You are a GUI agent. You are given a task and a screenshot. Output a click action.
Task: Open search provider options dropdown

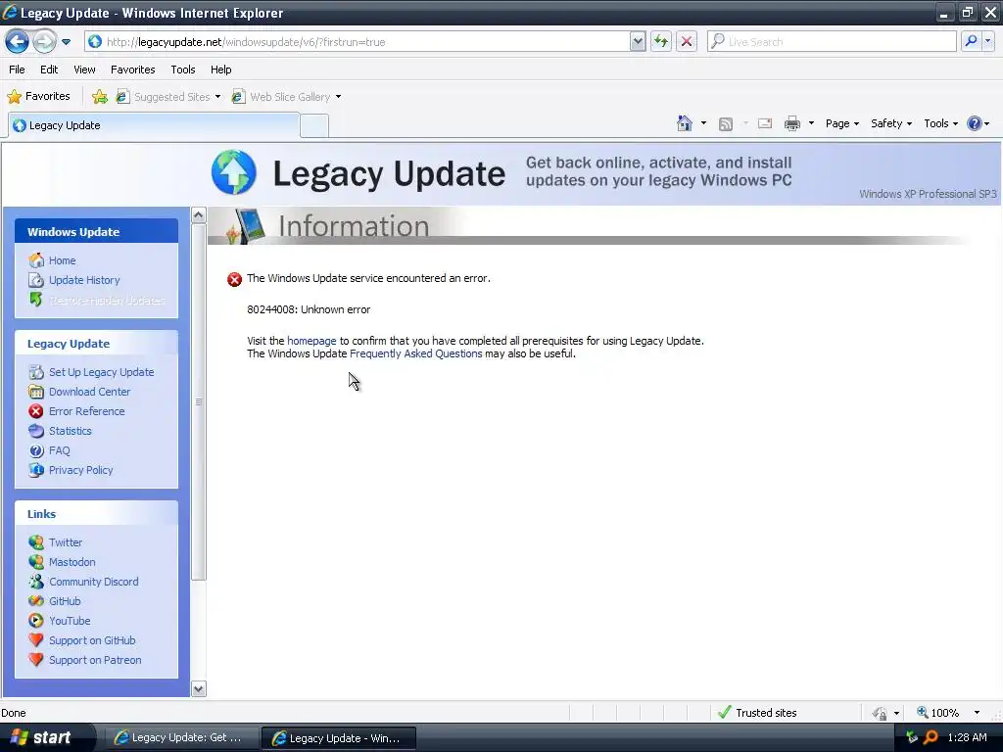click(x=988, y=41)
